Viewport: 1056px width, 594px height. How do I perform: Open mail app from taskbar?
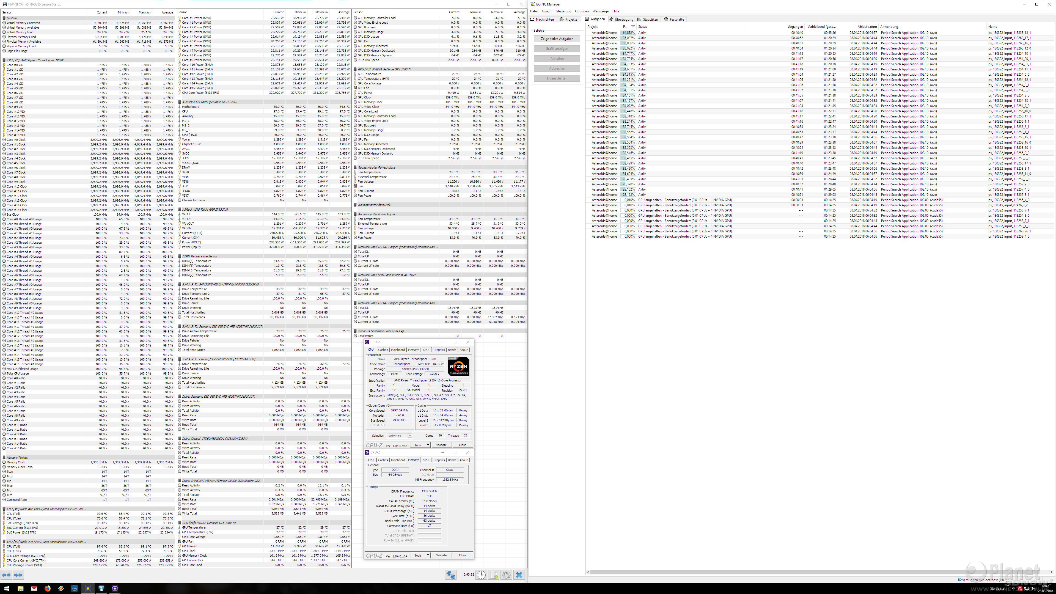click(34, 588)
